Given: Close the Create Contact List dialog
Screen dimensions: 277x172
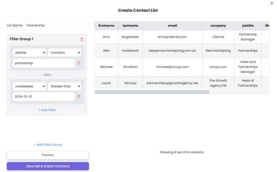Looking at the screenshot, I should coord(272,3).
